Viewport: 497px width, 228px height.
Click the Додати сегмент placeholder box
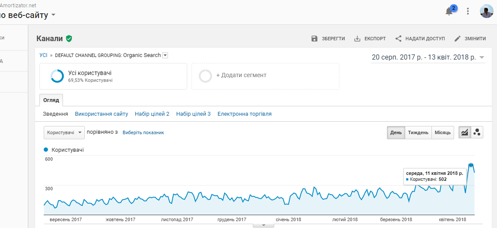point(265,76)
